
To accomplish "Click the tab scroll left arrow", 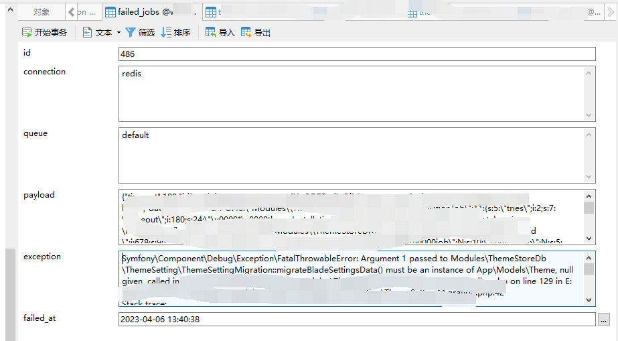I will pos(72,12).
